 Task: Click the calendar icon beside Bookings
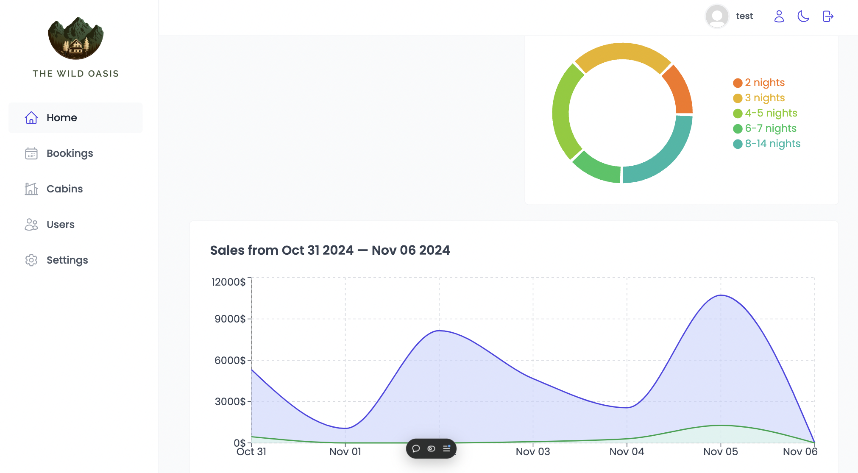click(31, 153)
